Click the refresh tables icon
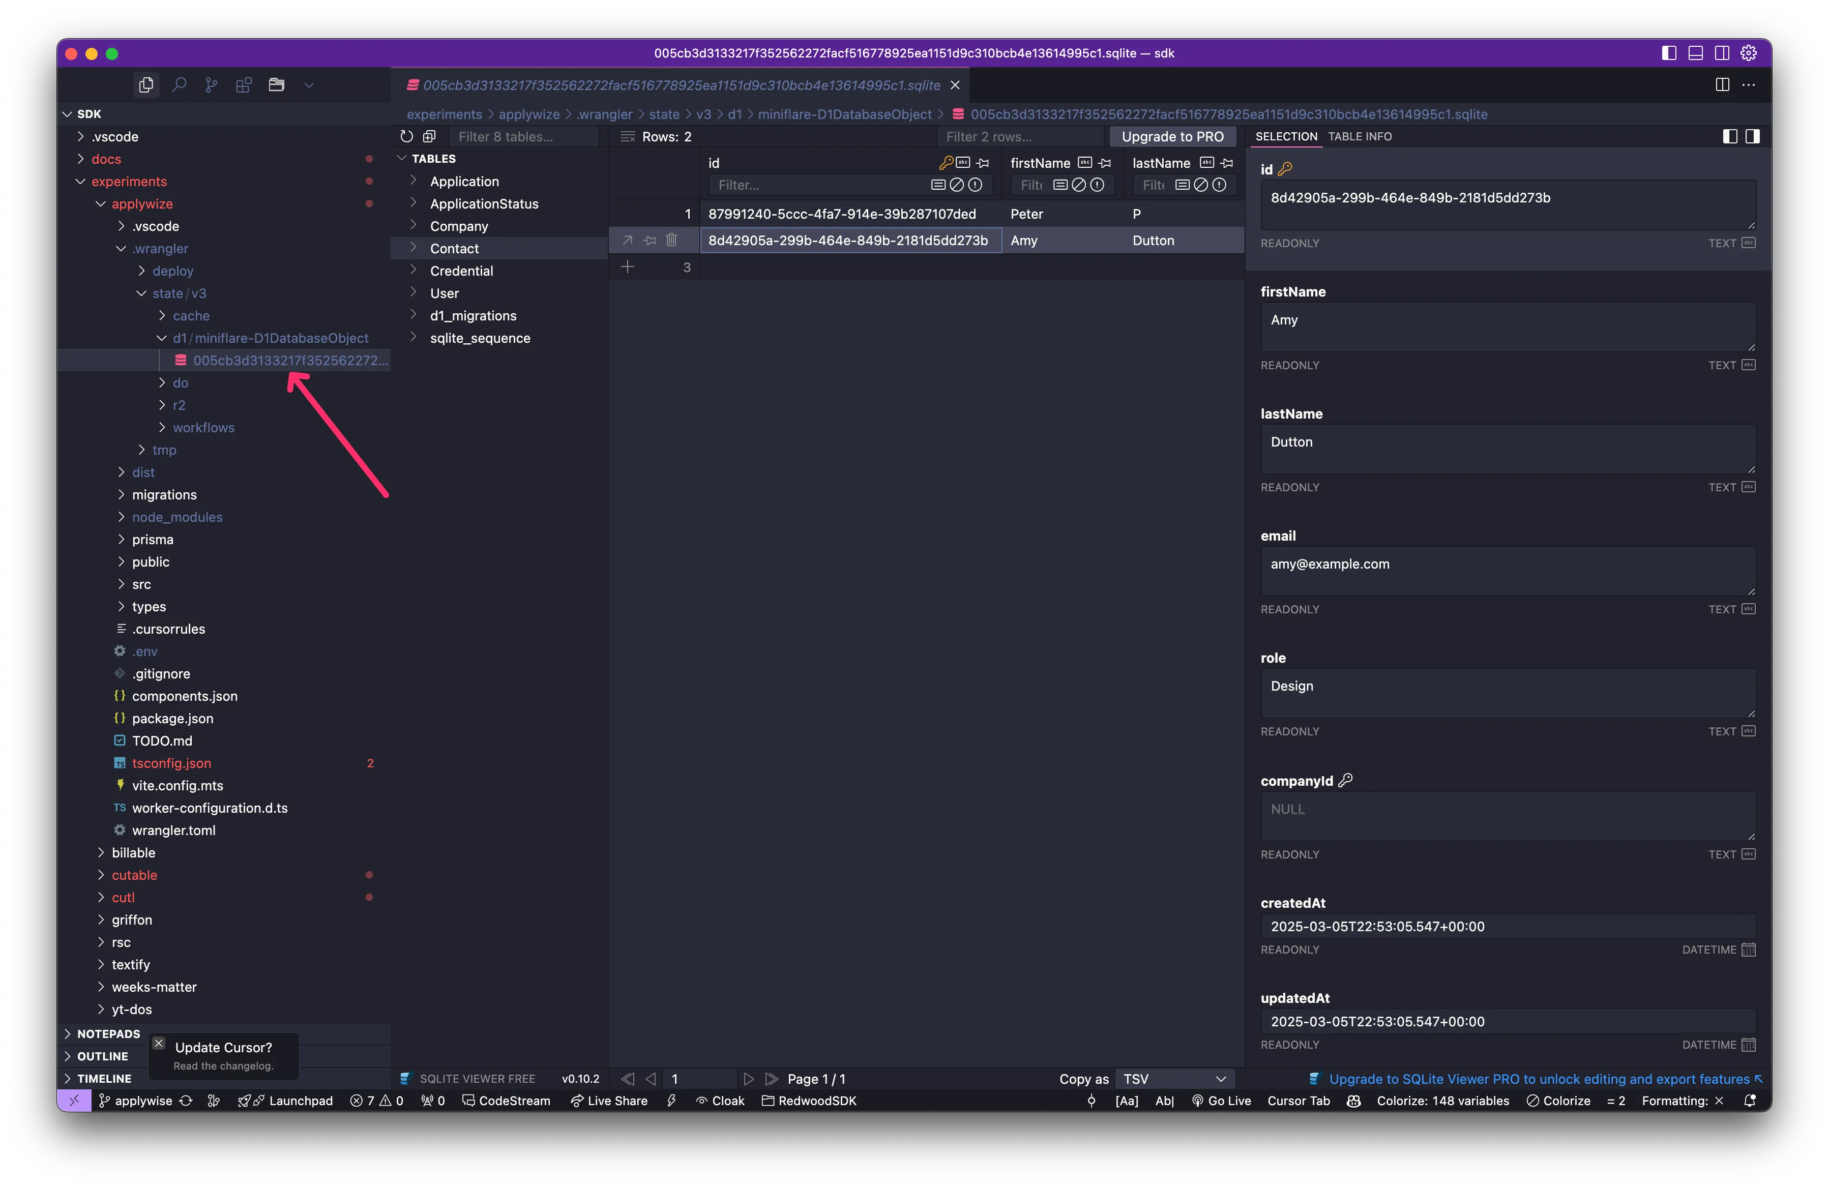Viewport: 1829px width, 1187px height. point(406,136)
